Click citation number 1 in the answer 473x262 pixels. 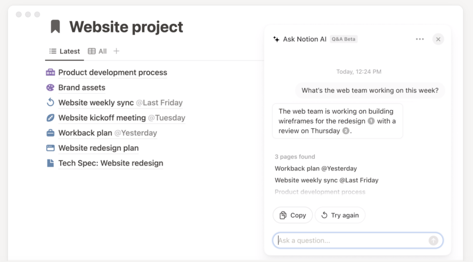click(371, 121)
